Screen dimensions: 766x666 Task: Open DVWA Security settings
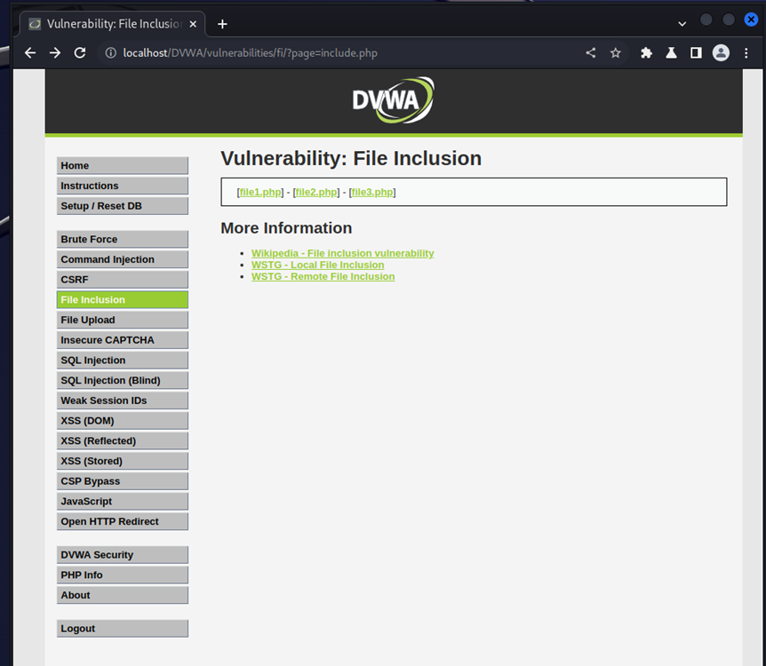pyautogui.click(x=122, y=555)
